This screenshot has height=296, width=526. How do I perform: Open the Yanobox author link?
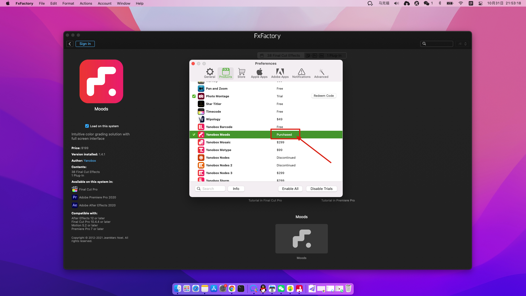(x=90, y=161)
